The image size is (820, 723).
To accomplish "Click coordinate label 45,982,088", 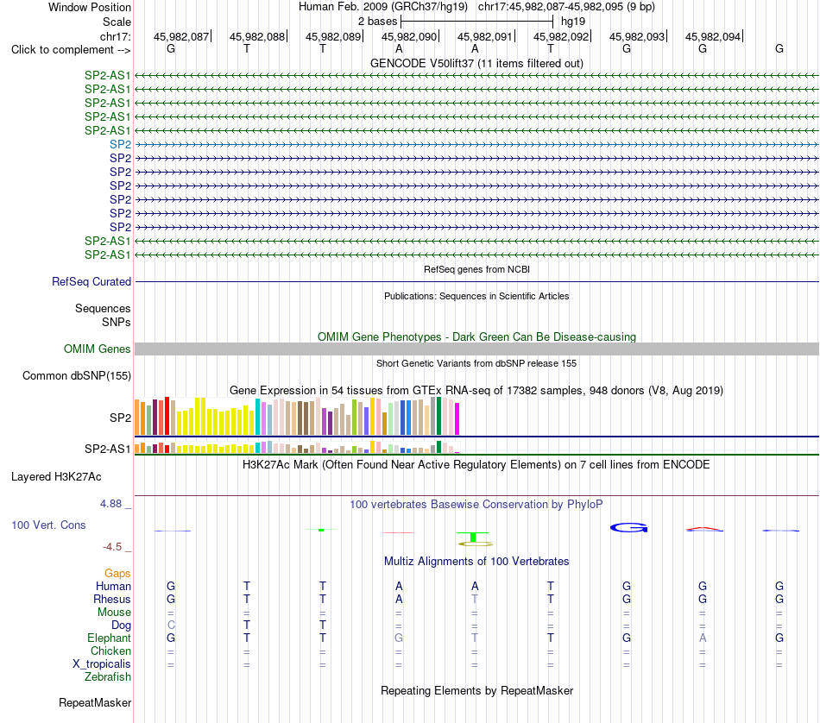I will [256, 36].
